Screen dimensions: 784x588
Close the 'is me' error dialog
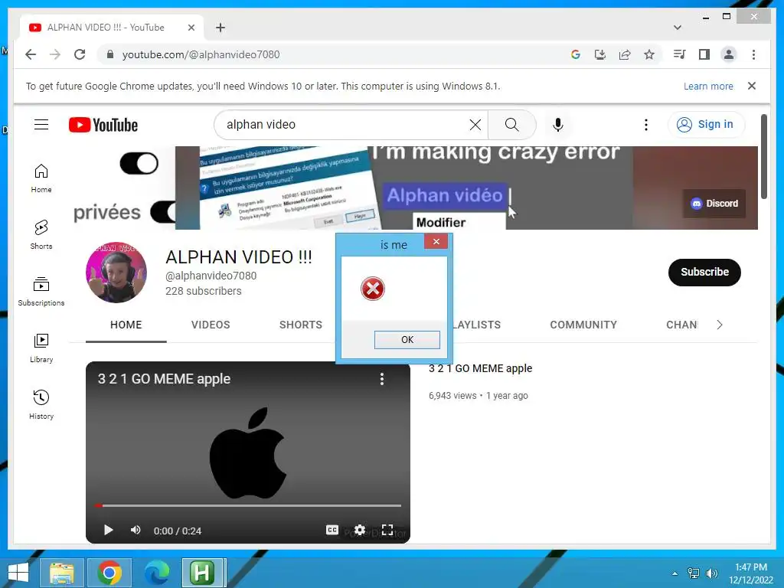pos(436,241)
